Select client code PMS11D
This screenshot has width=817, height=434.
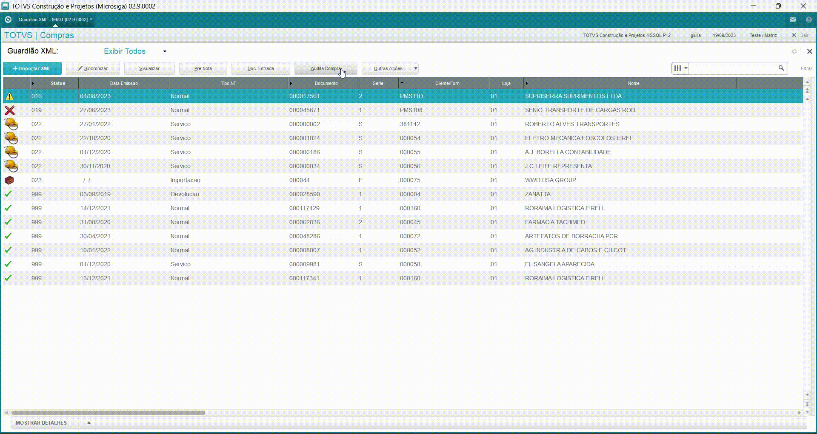click(x=411, y=96)
